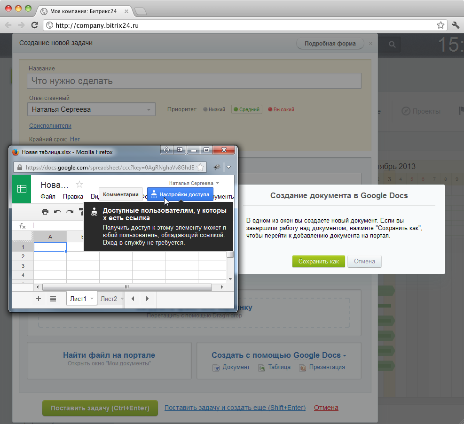The height and width of the screenshot is (424, 464).
Task: Click Отмена in Google Docs dialog
Action: tap(365, 262)
